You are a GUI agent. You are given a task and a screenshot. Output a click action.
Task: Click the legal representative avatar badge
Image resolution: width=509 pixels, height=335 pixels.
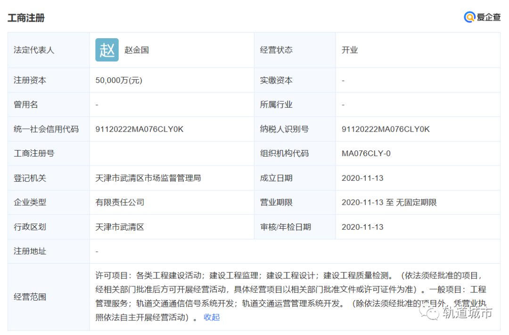coord(107,50)
